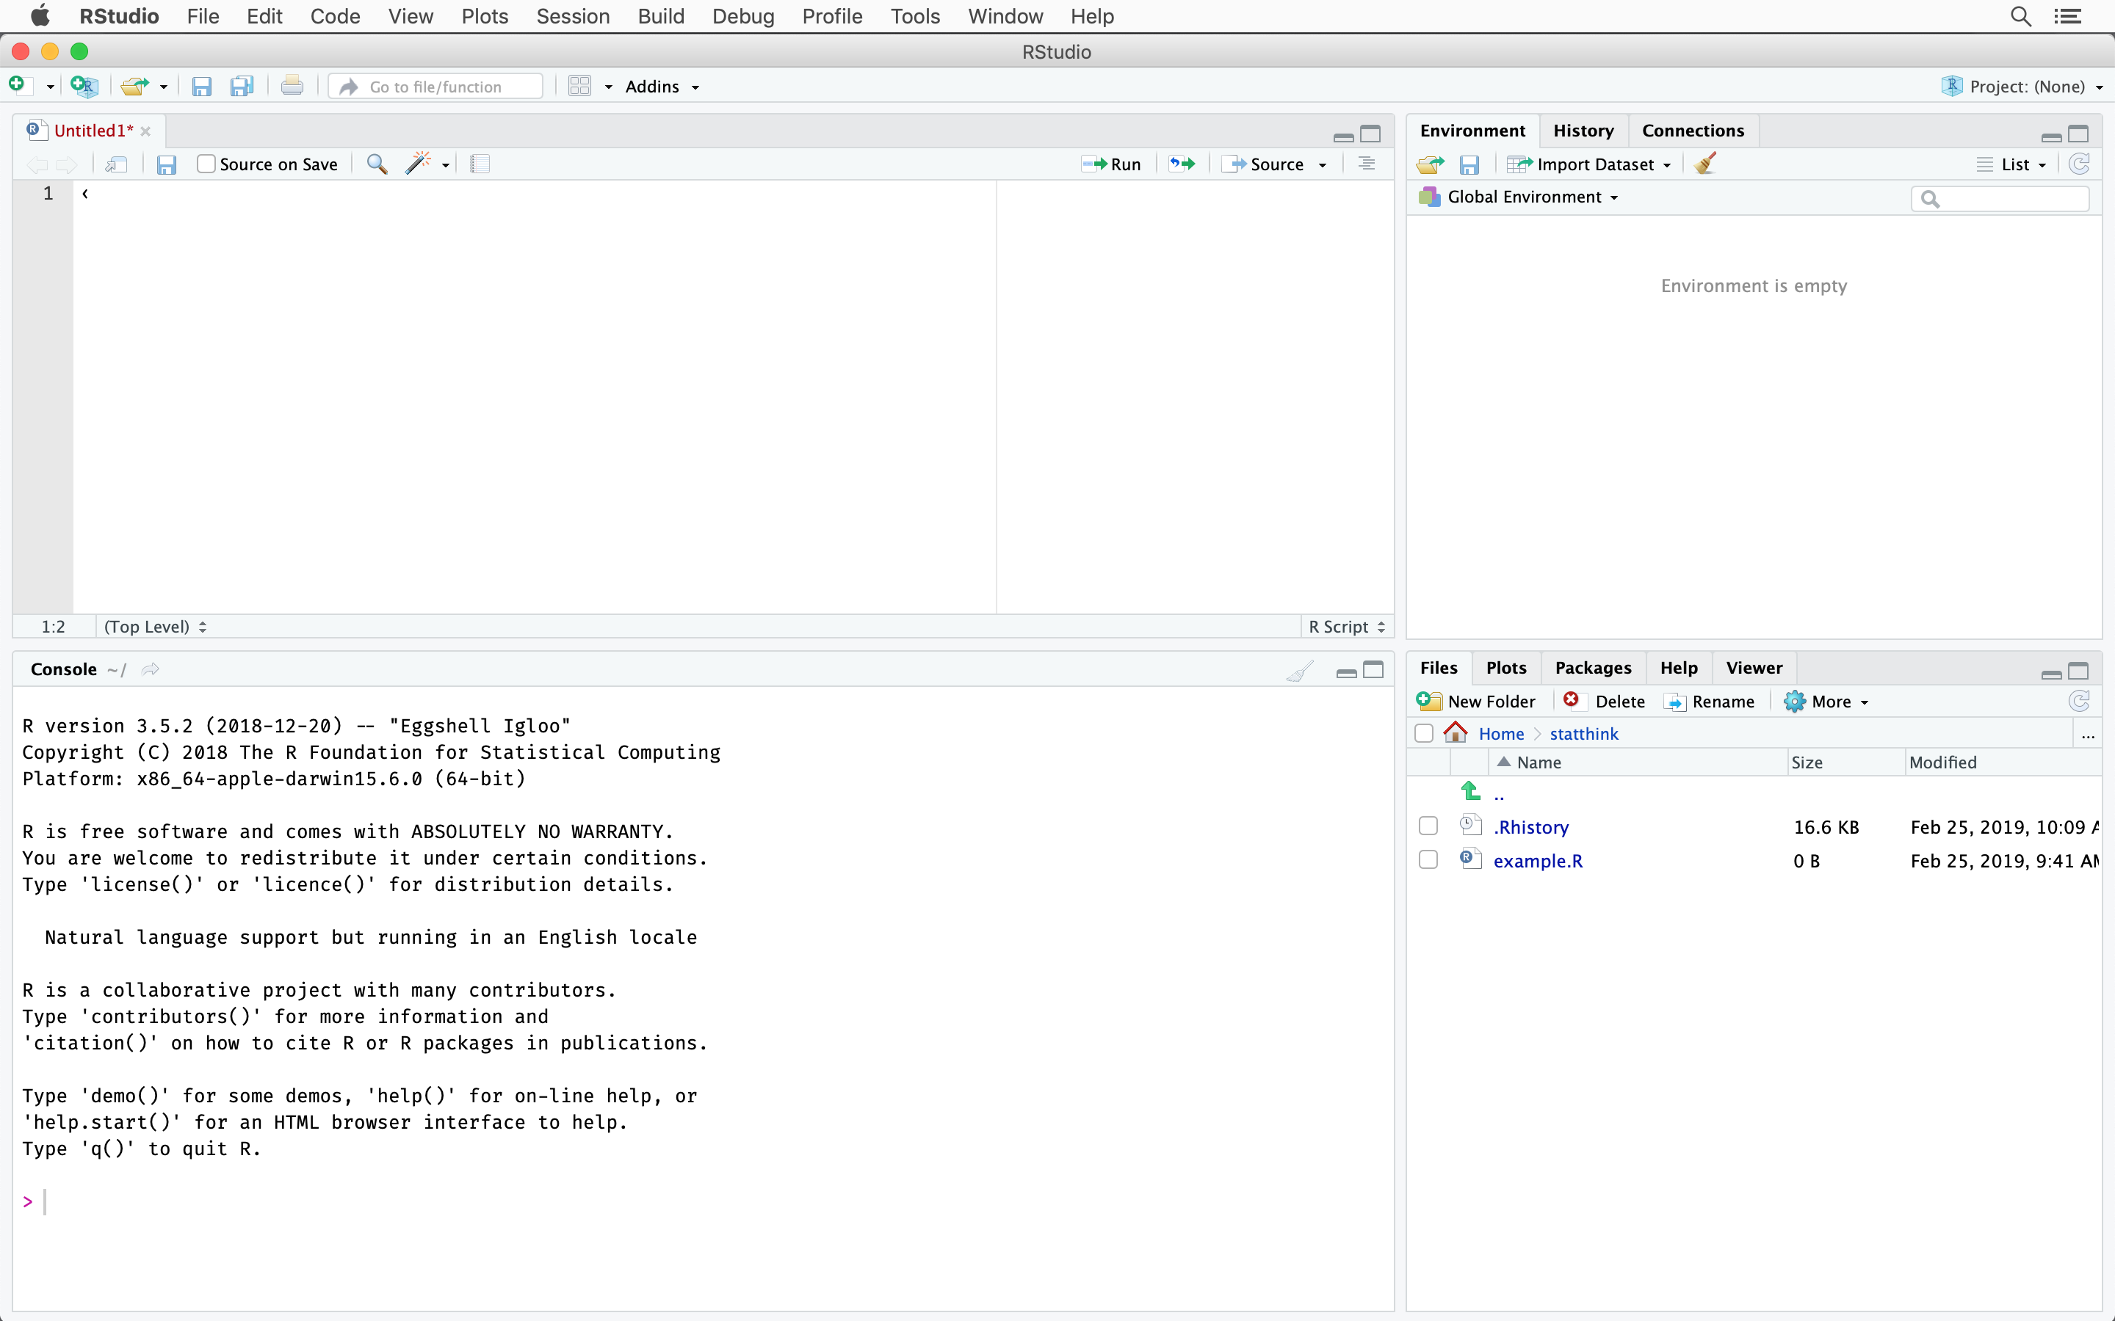
Task: Clear Environment objects with broom icon
Action: [x=1705, y=164]
